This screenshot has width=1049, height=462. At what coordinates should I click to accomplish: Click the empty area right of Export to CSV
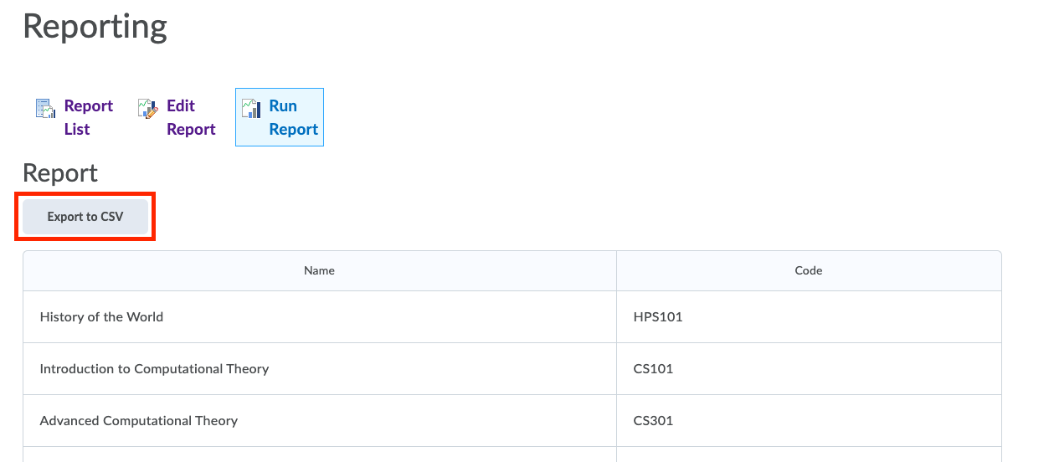coord(502,217)
